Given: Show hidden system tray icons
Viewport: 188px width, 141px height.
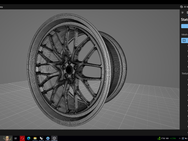Looking at the screenshot, I should click(180, 138).
